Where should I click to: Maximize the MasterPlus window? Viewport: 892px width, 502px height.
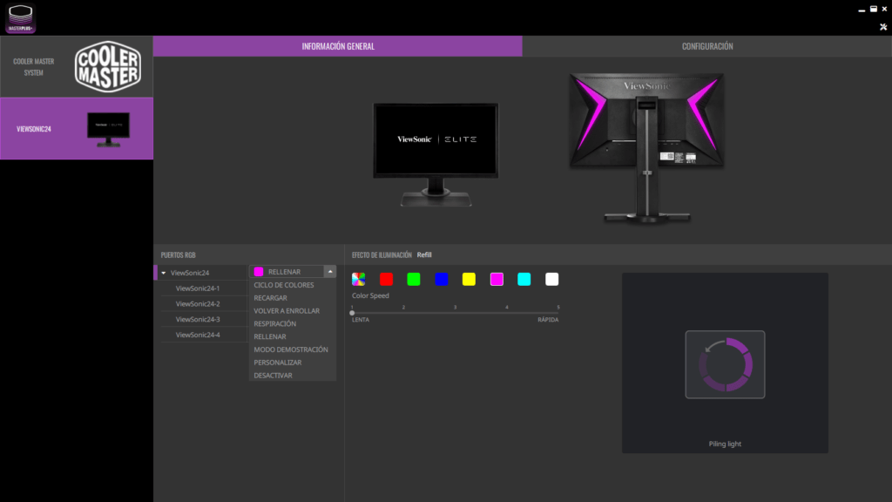(873, 9)
